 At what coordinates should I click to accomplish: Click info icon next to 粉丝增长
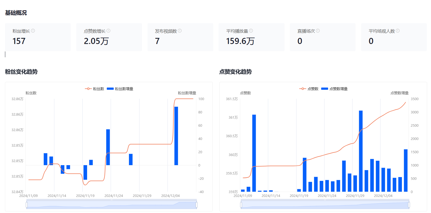[x=33, y=31]
